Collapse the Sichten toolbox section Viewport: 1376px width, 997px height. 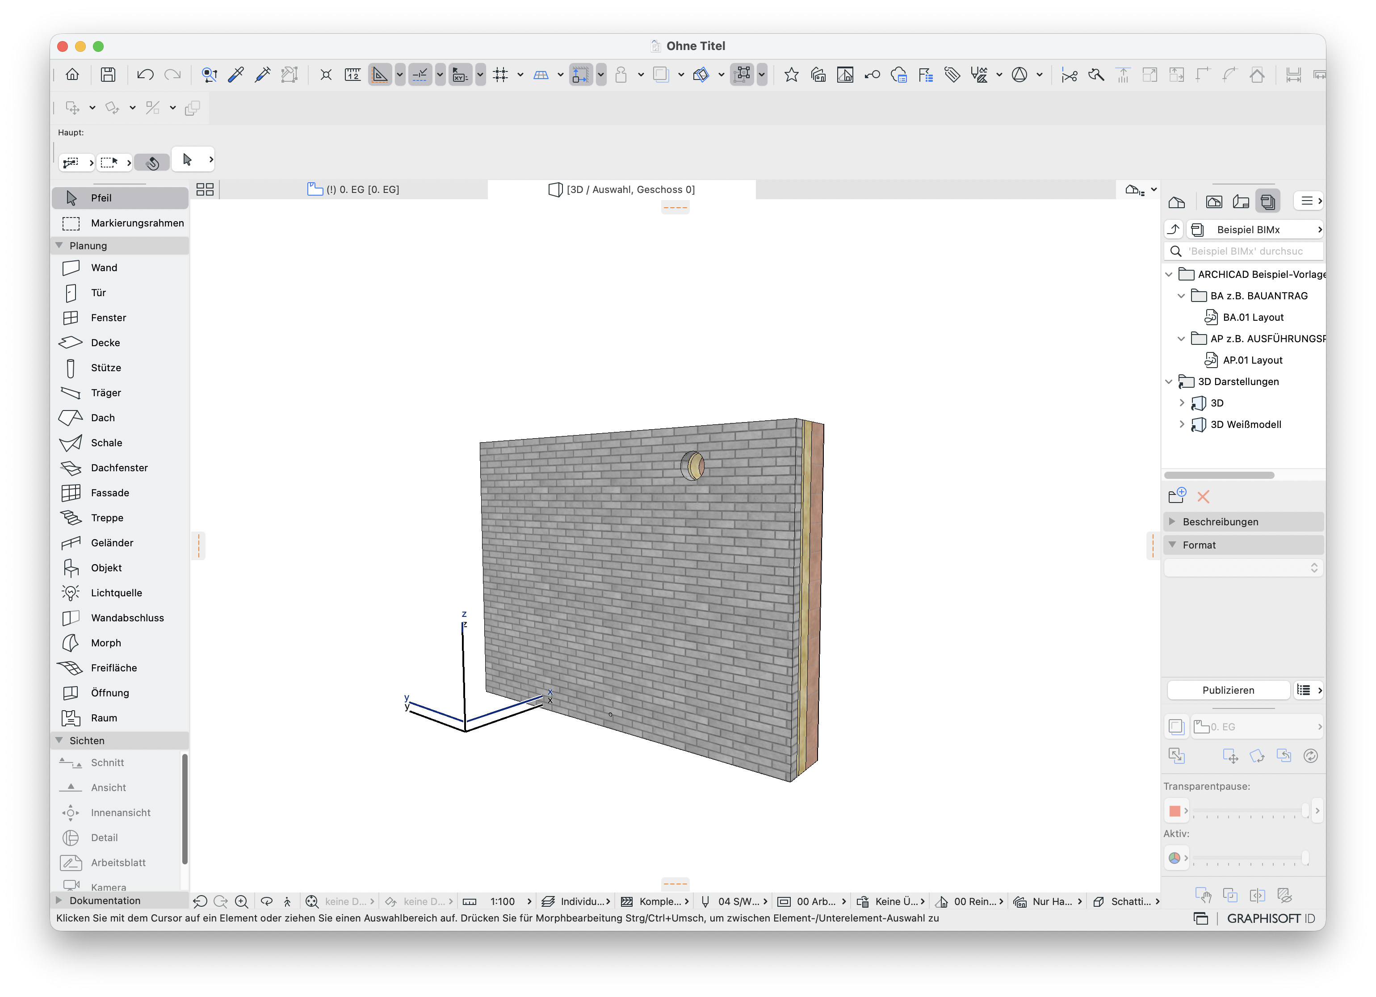point(59,741)
